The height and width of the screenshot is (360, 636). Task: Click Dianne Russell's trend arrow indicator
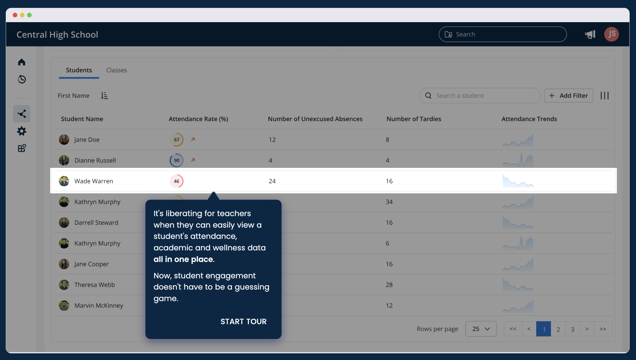[193, 160]
